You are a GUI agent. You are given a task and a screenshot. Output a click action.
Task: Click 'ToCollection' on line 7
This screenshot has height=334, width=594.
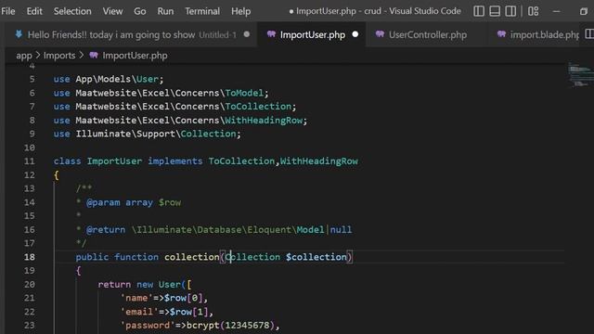point(258,107)
